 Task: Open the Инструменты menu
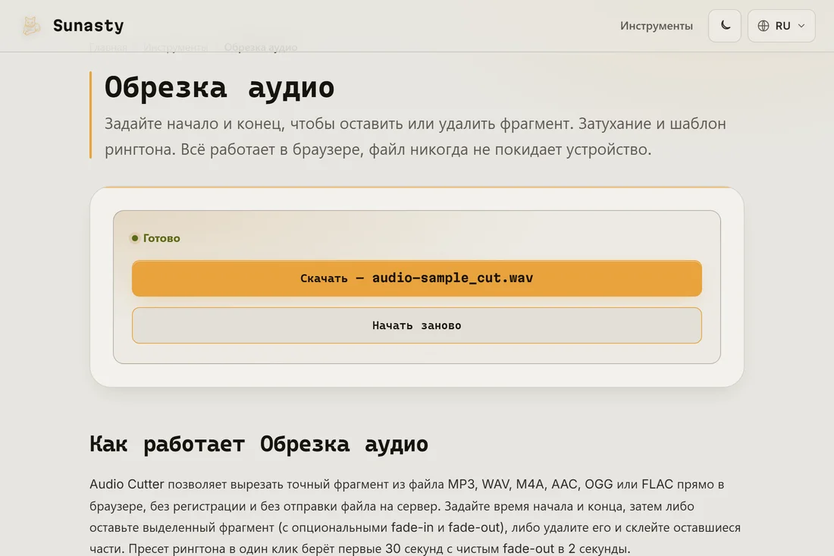[x=656, y=26]
